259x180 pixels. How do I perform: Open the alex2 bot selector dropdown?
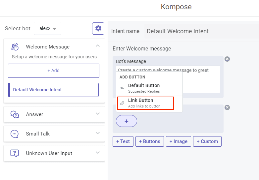pos(48,28)
